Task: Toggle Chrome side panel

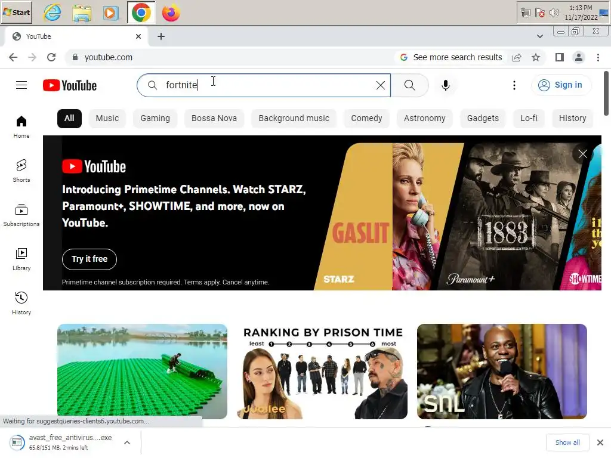Action: pyautogui.click(x=560, y=57)
